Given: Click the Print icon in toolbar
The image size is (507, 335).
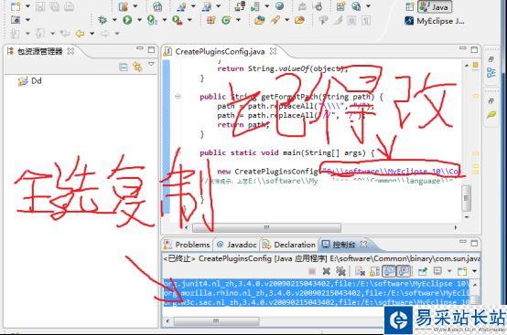Looking at the screenshot, I should [x=69, y=6].
